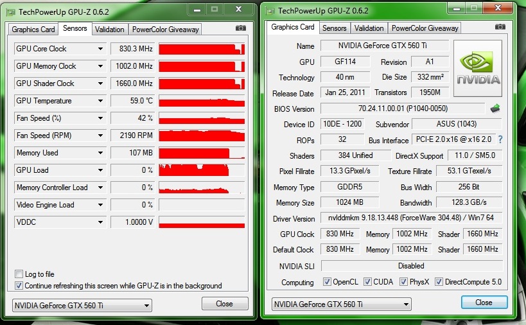
Task: Open PowerColor Giveaway tab in left window
Action: [x=166, y=30]
